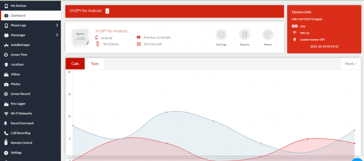The height and width of the screenshot is (161, 364).
Task: Open Screen Record menu item
Action: coord(31,94)
